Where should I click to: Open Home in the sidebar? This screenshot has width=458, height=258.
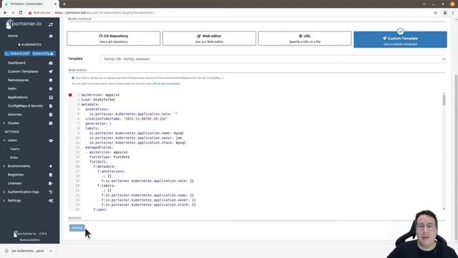pyautogui.click(x=13, y=36)
